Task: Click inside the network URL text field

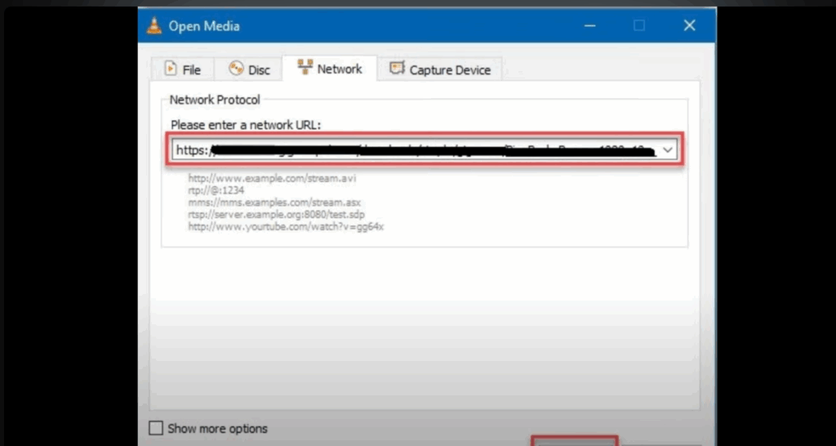Action: click(408, 150)
